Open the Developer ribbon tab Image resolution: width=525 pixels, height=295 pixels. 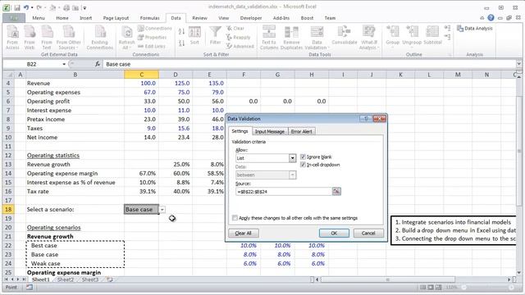[x=251, y=18]
